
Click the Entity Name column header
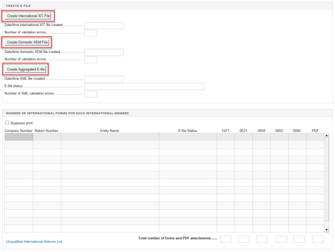[x=110, y=130]
